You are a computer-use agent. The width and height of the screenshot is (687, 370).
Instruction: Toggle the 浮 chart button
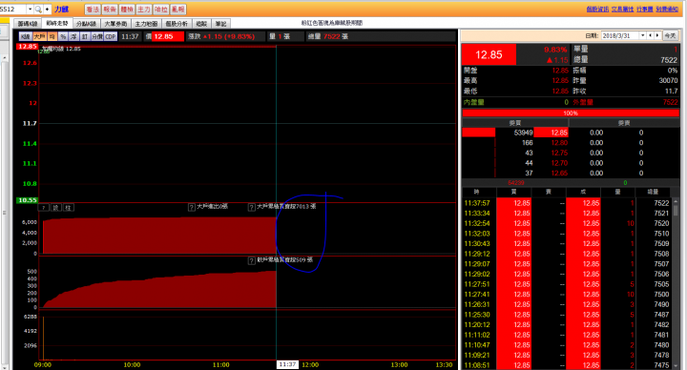74,36
